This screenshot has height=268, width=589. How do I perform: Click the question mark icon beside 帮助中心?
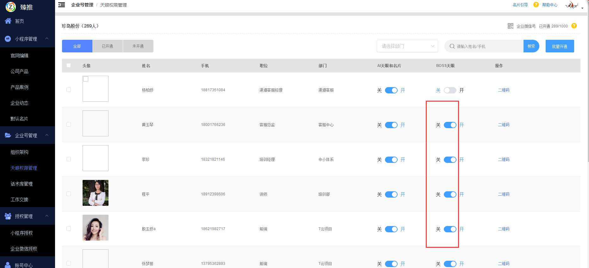(x=536, y=5)
